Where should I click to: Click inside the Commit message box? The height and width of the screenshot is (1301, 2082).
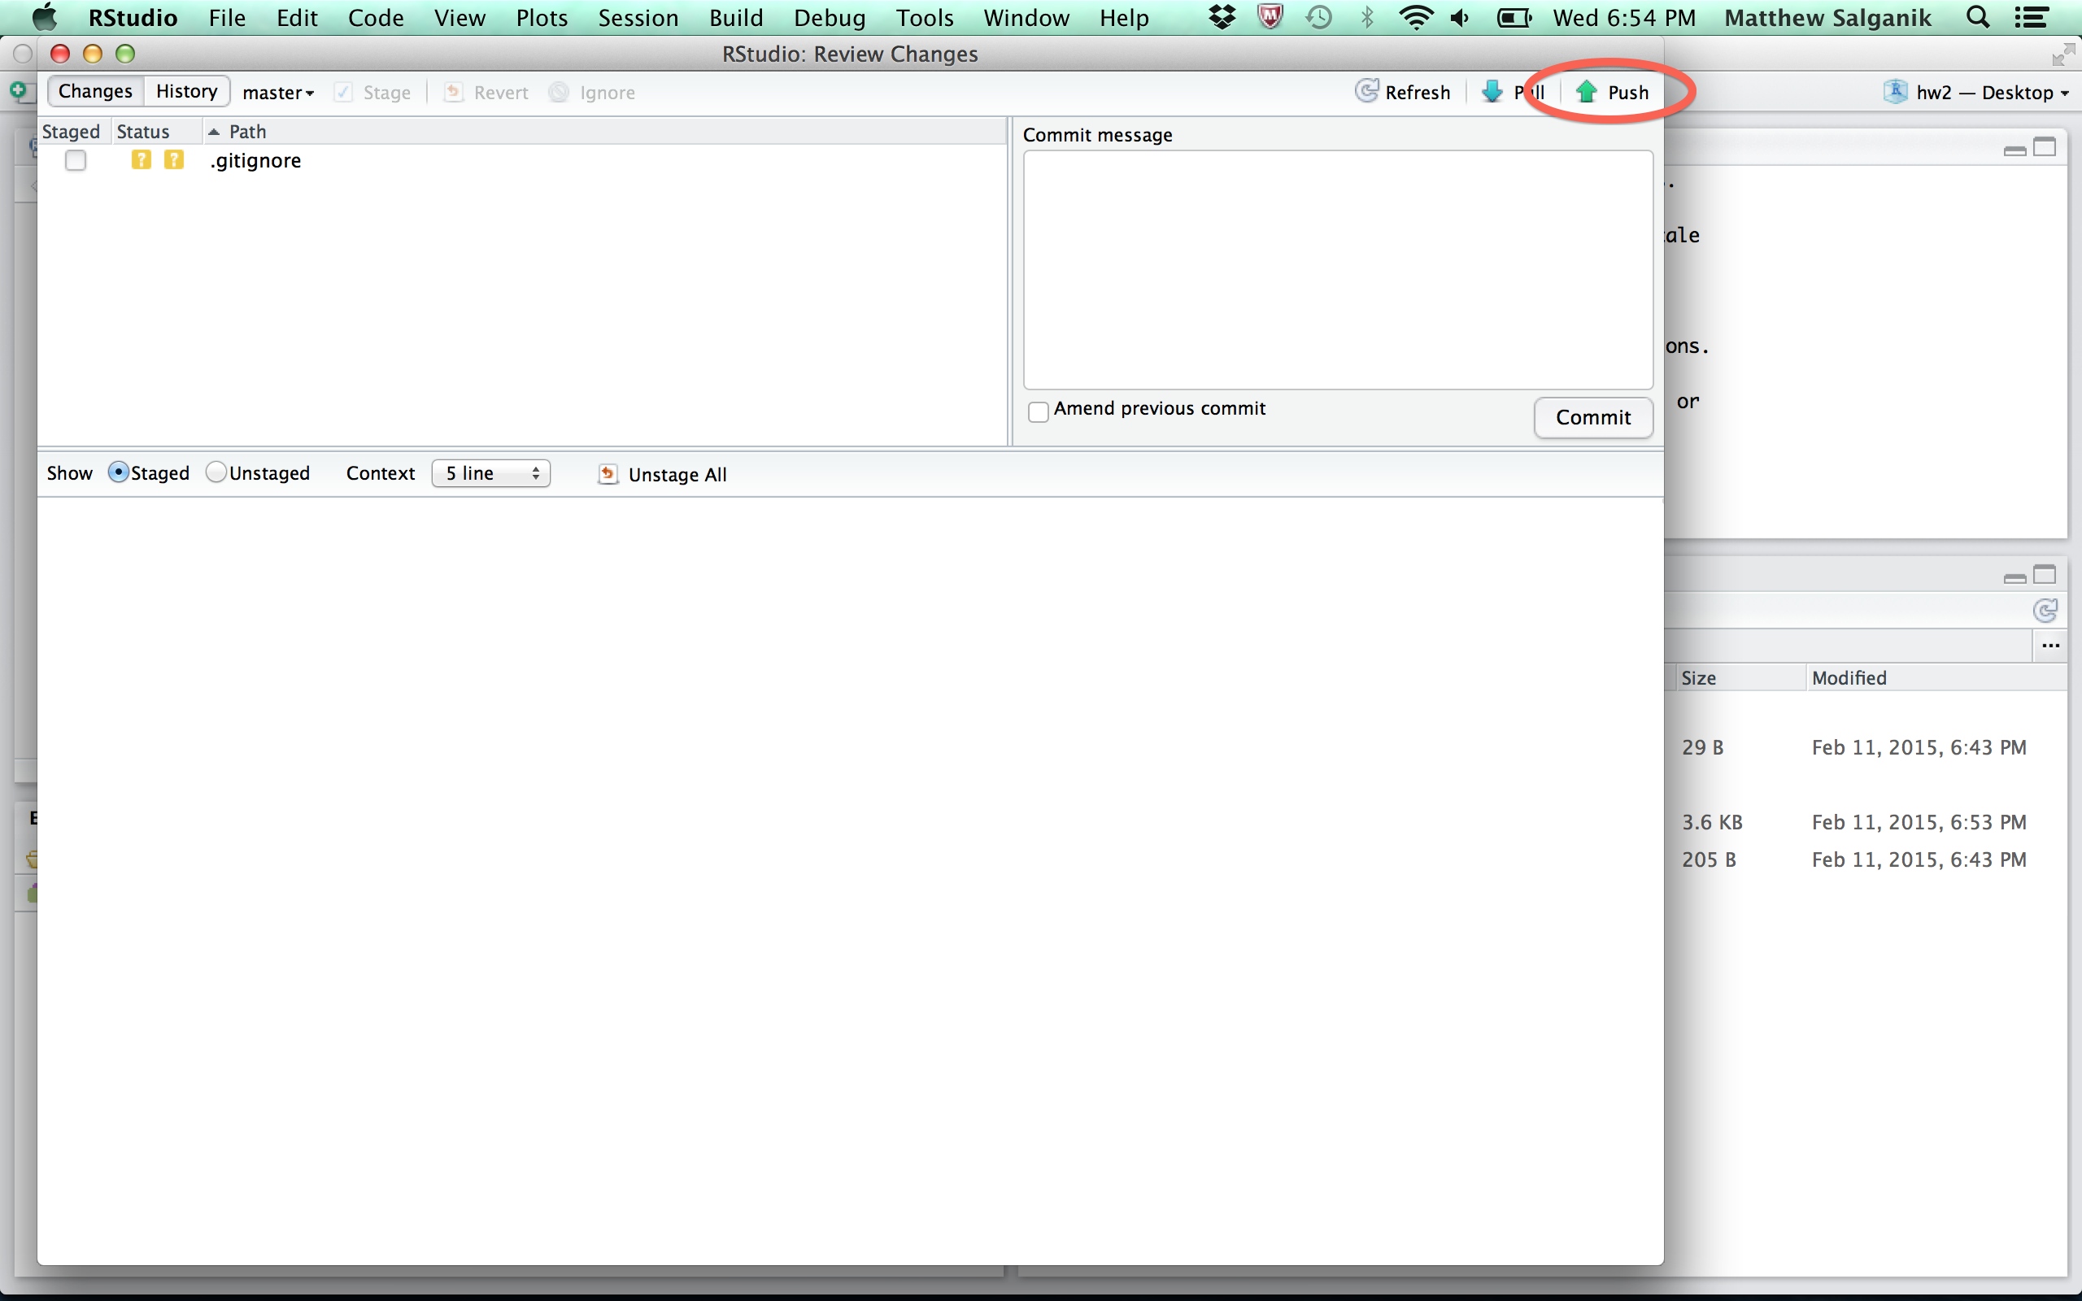coord(1338,269)
